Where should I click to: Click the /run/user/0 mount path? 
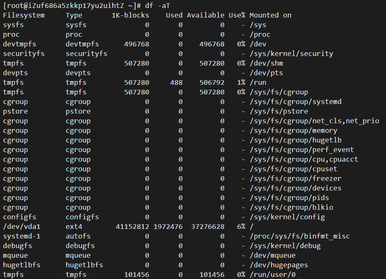272,274
